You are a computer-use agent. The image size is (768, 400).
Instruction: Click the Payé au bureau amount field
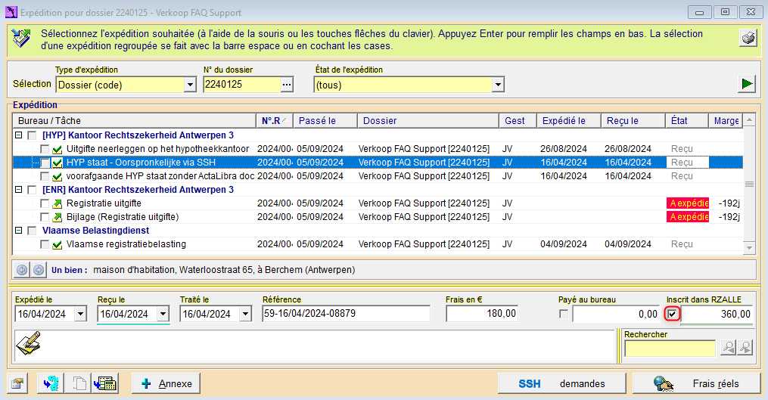[x=616, y=314]
